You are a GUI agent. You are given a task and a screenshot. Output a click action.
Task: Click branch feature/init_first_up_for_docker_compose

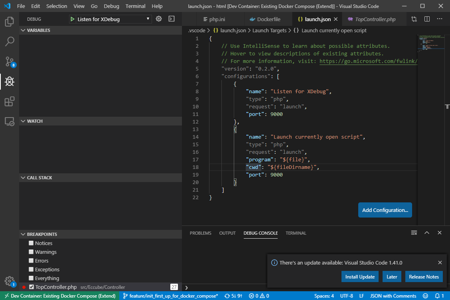[x=171, y=296]
